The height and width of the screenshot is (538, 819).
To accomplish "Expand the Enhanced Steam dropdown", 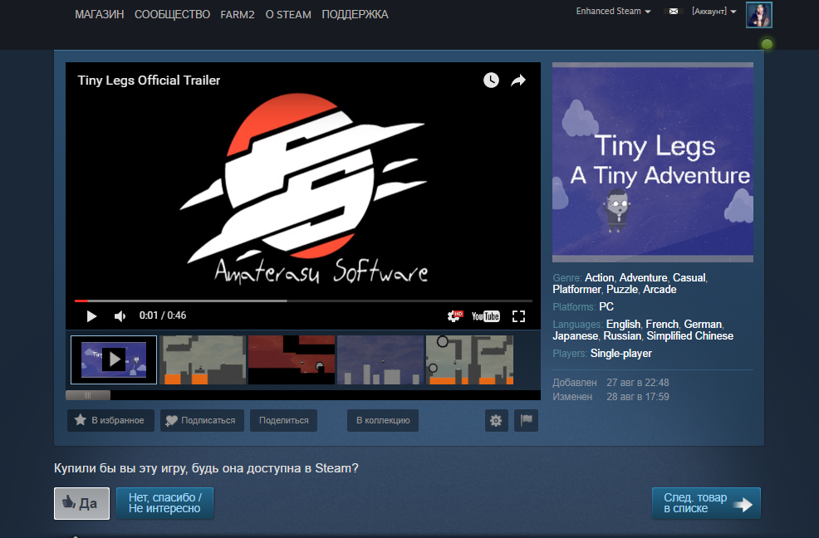I will tap(613, 11).
